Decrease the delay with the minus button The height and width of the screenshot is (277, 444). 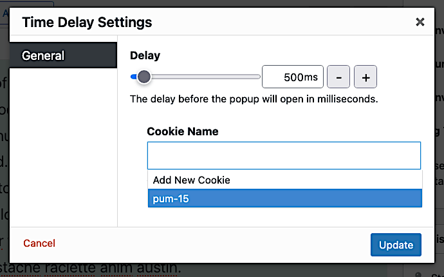tap(338, 77)
